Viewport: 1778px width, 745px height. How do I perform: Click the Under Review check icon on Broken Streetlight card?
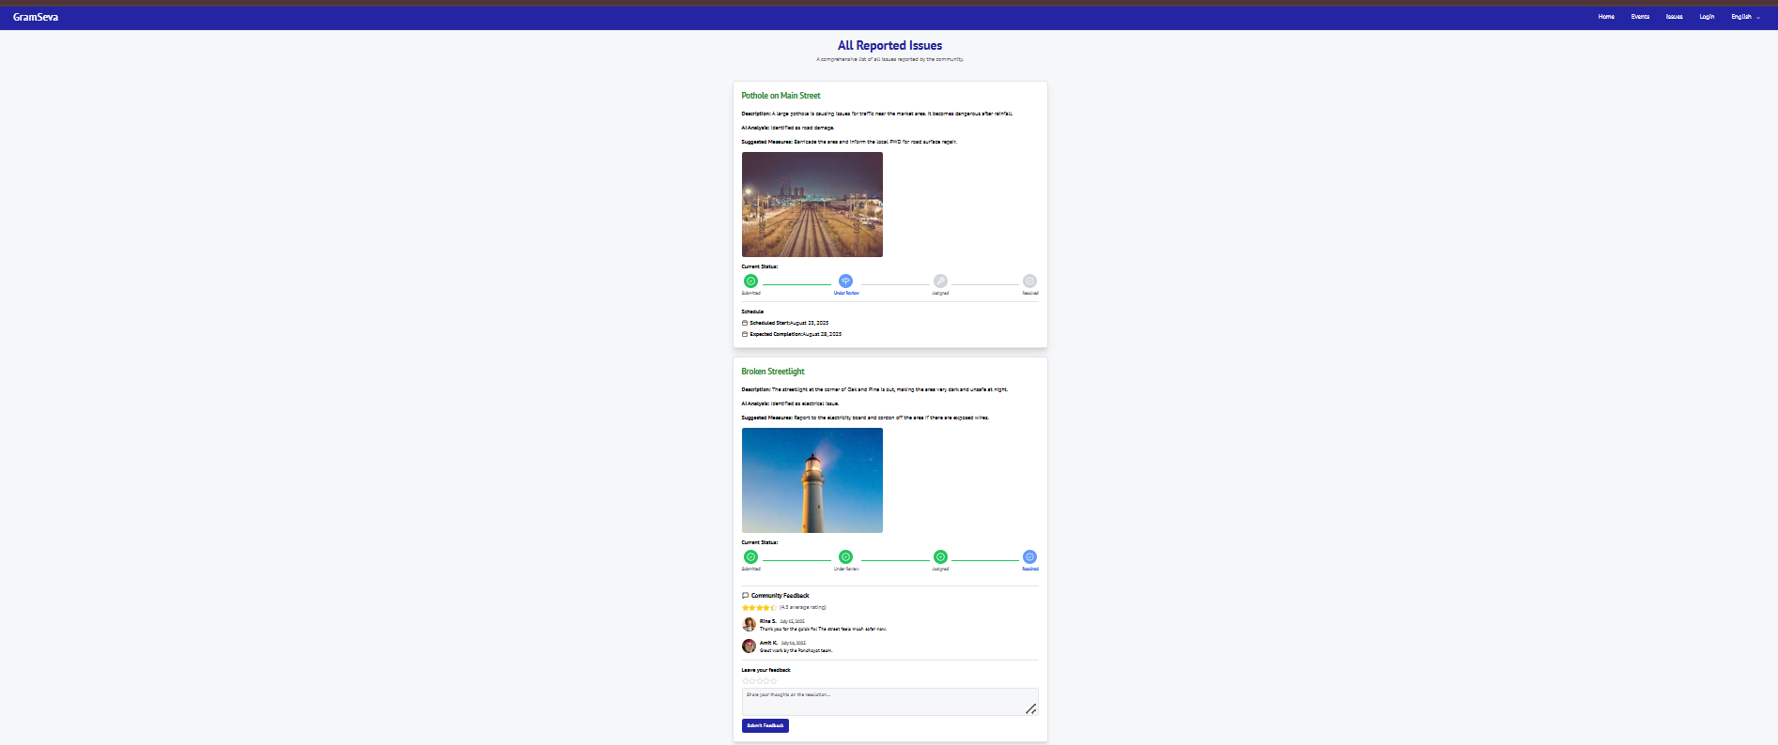coord(845,557)
